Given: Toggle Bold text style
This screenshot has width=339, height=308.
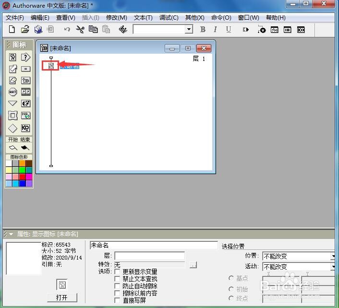Looking at the screenshot, I should [x=203, y=29].
